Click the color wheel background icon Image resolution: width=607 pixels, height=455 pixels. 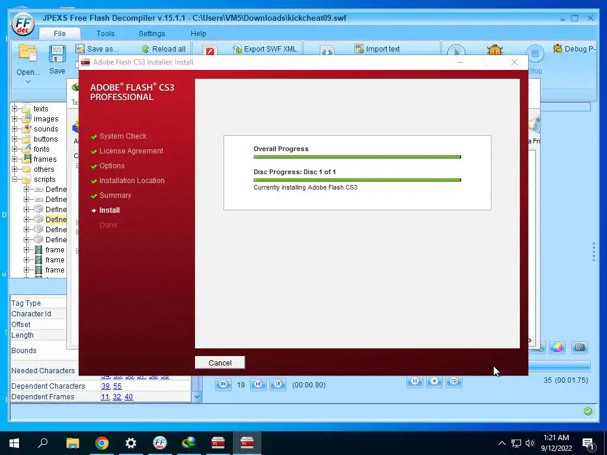pos(557,347)
